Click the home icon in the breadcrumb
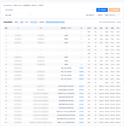 [4, 5]
